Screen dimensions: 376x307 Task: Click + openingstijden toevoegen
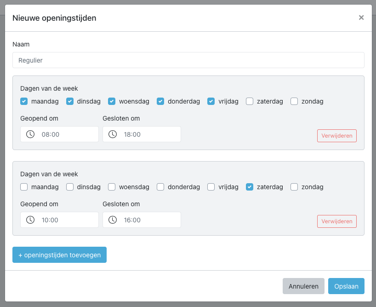pos(59,255)
